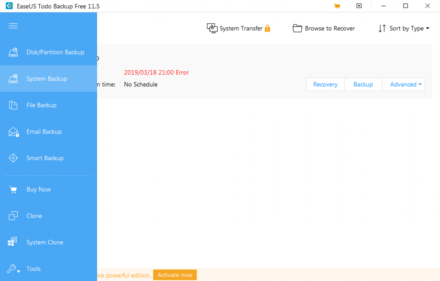The image size is (440, 281).
Task: Click the System Clone windows icon
Action: click(x=13, y=242)
